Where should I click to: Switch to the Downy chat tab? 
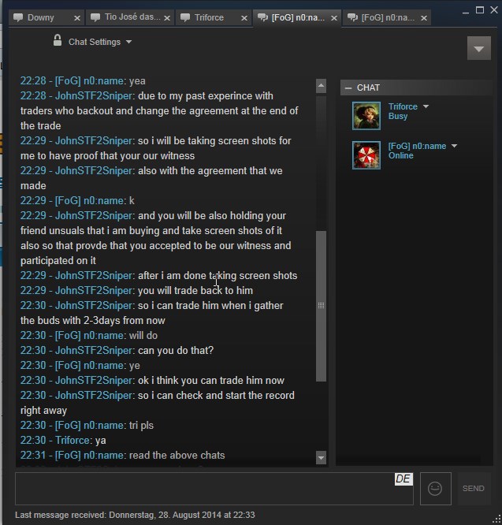click(x=41, y=17)
